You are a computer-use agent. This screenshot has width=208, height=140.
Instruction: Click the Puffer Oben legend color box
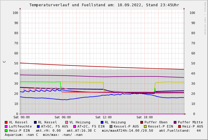(x=142, y=122)
